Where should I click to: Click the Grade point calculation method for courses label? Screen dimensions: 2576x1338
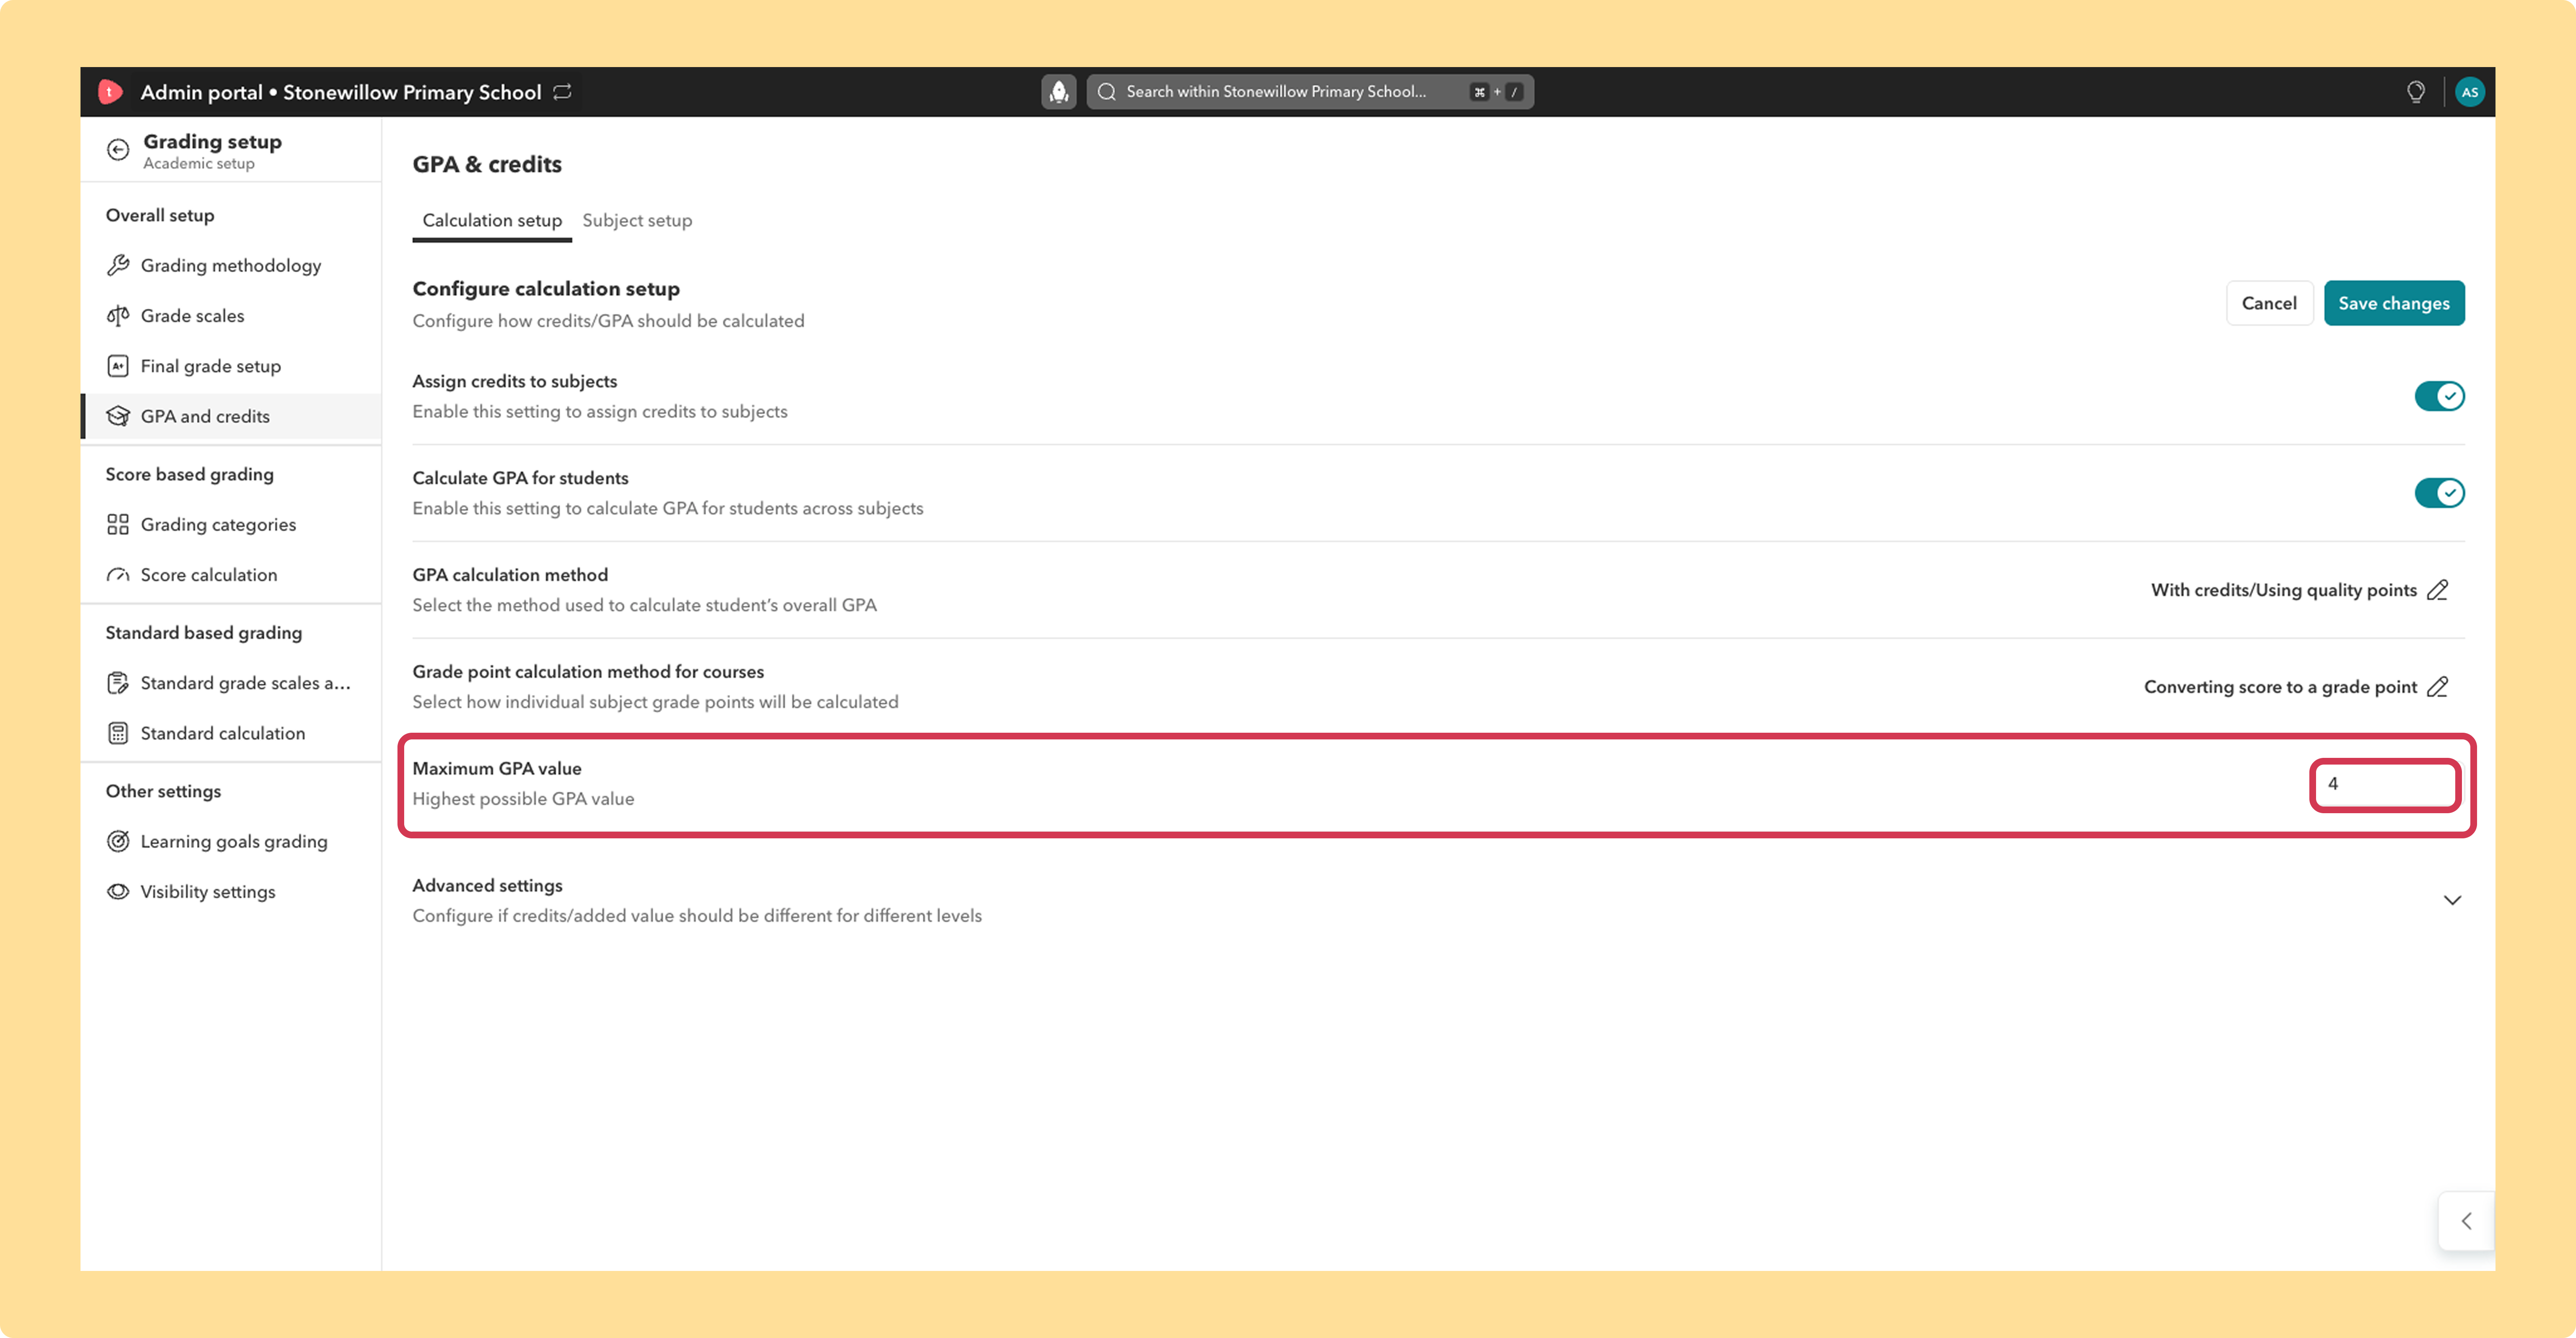coord(588,671)
